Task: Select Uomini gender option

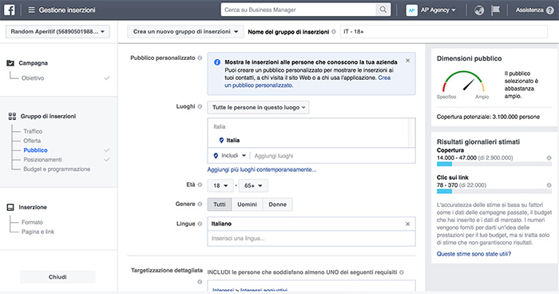Action: [x=247, y=205]
